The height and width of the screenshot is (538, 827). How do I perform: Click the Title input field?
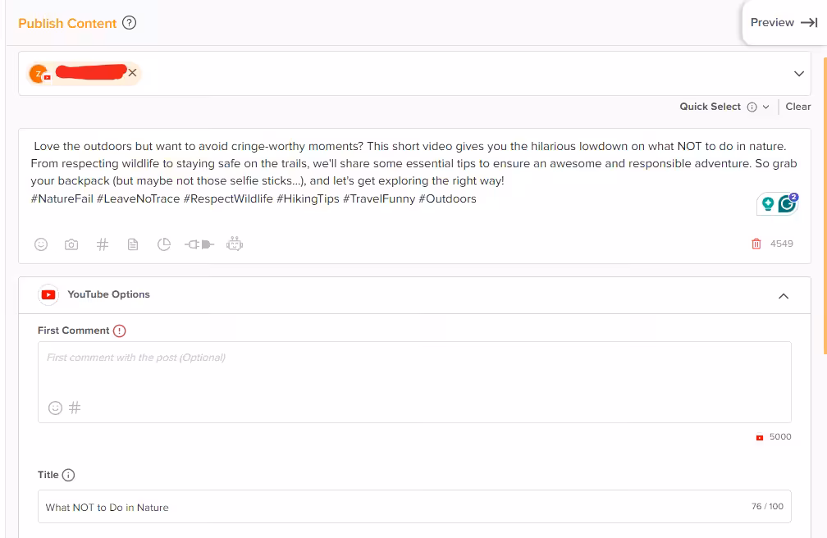pos(414,507)
